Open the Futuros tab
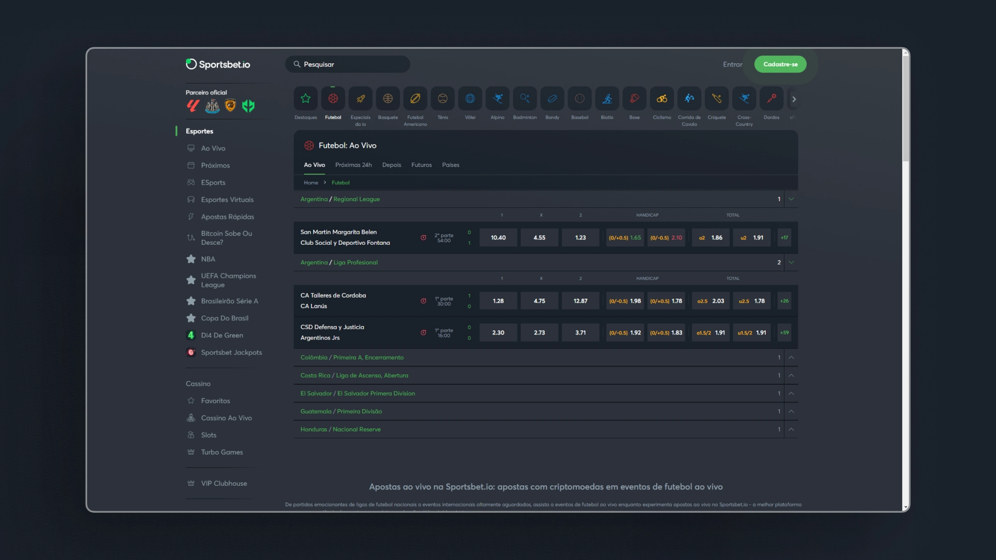996x560 pixels. pyautogui.click(x=421, y=165)
